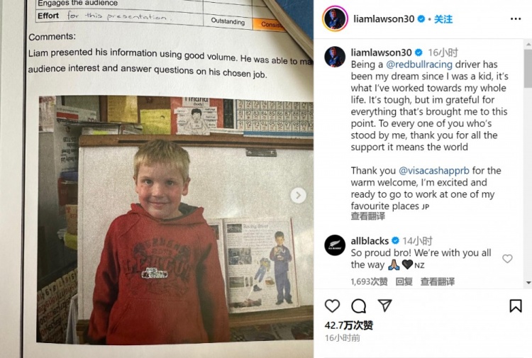The height and width of the screenshot is (358, 532).
Task: View the 1,693 comment likes
Action: point(369,281)
